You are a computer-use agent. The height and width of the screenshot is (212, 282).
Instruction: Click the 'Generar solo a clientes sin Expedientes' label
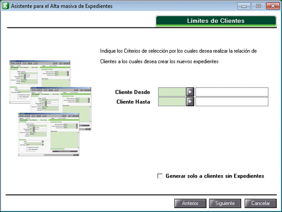pos(215,176)
